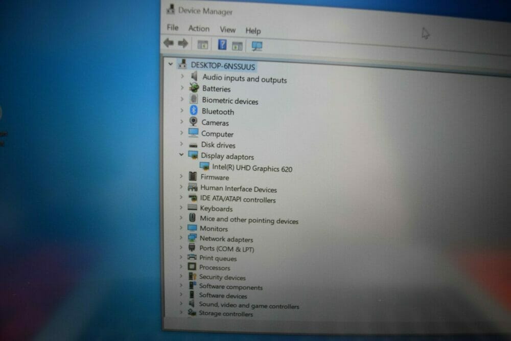Select the Print queues label
511x341 pixels.
point(218,259)
